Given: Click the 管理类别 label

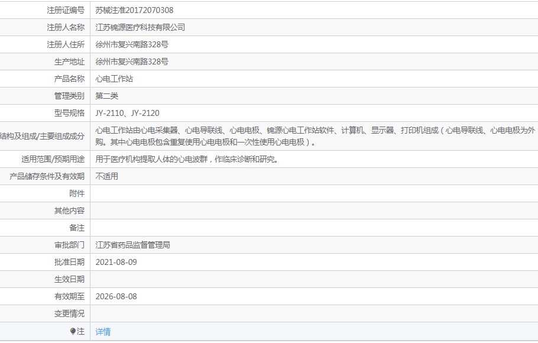Looking at the screenshot, I should point(69,96).
